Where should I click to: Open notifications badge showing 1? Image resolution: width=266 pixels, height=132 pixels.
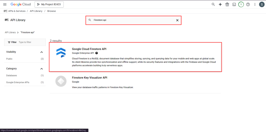[x=241, y=4]
